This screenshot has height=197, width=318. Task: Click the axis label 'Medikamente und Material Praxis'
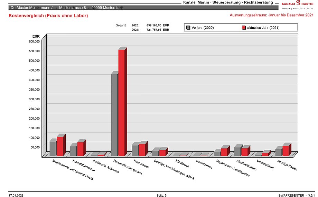73,170
